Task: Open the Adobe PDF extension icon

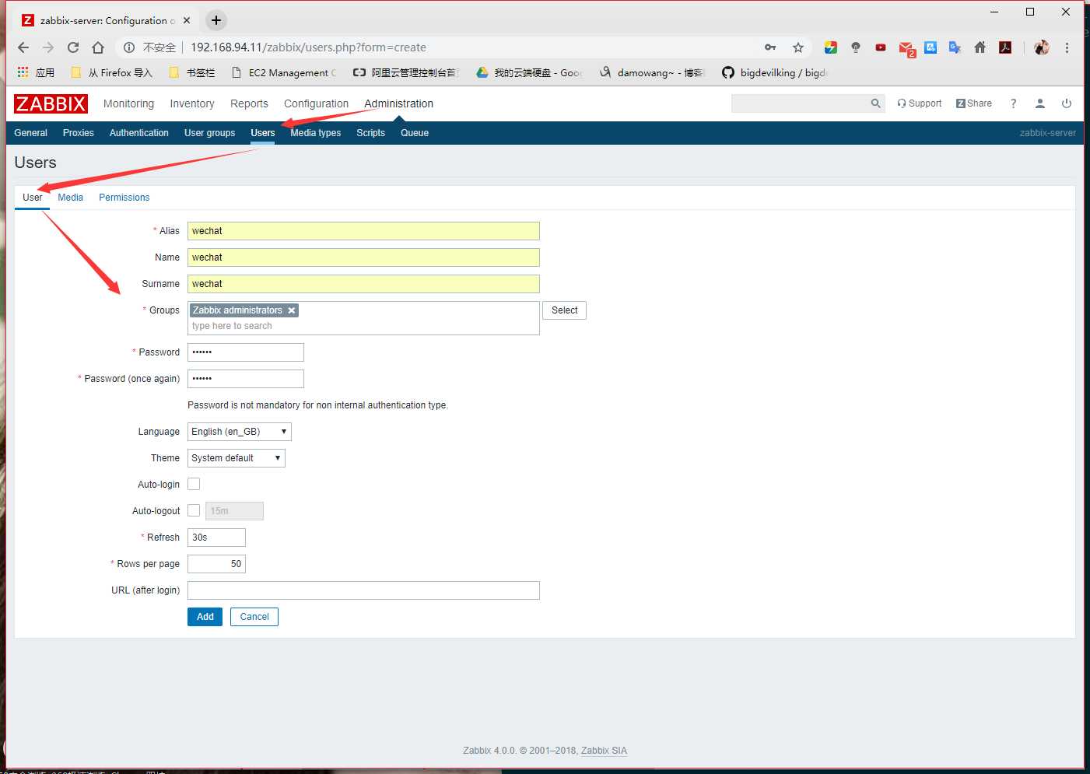Action: (x=1005, y=47)
